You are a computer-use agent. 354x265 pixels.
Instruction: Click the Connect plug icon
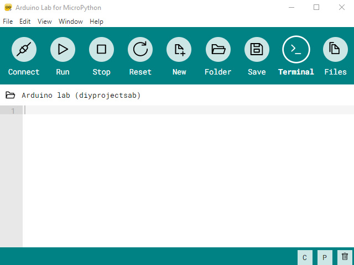coord(24,50)
